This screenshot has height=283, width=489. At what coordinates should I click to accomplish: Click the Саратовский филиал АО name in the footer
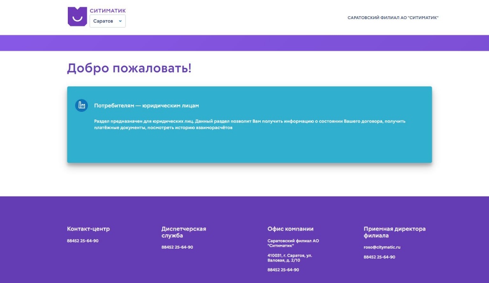(x=293, y=243)
